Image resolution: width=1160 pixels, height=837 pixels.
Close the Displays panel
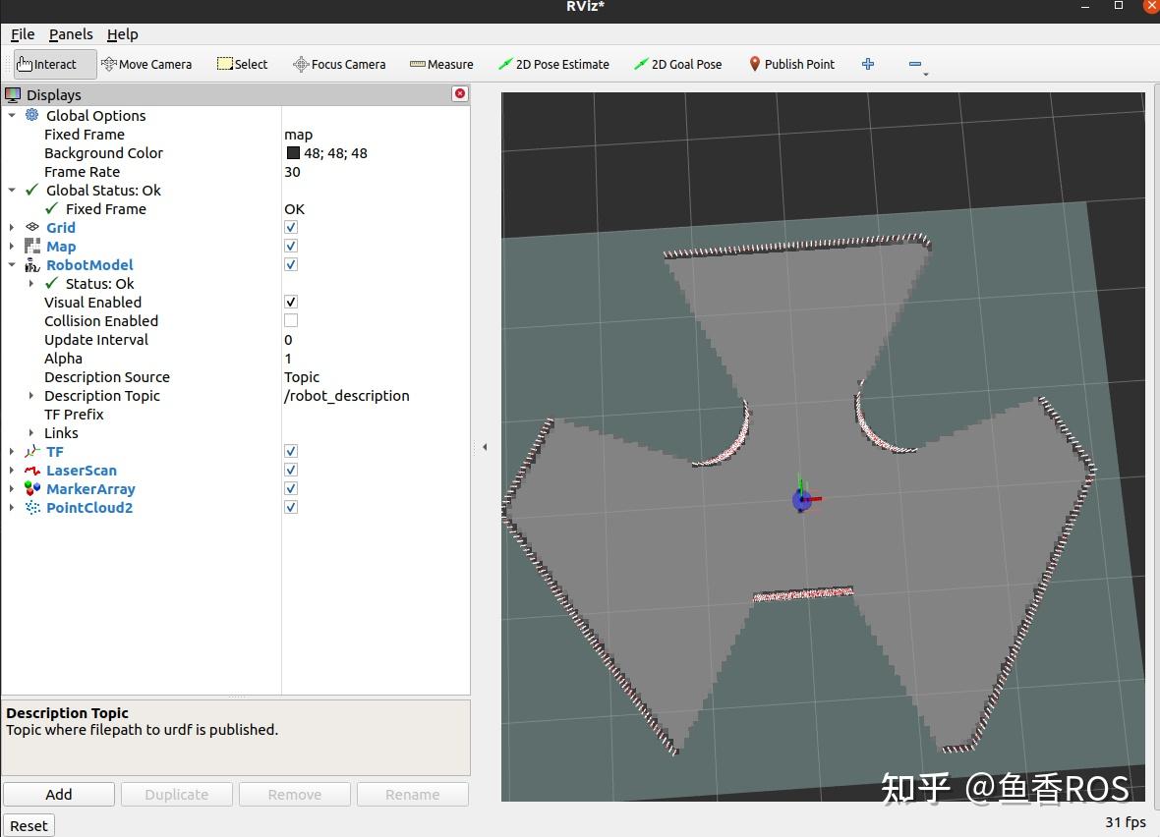click(459, 93)
